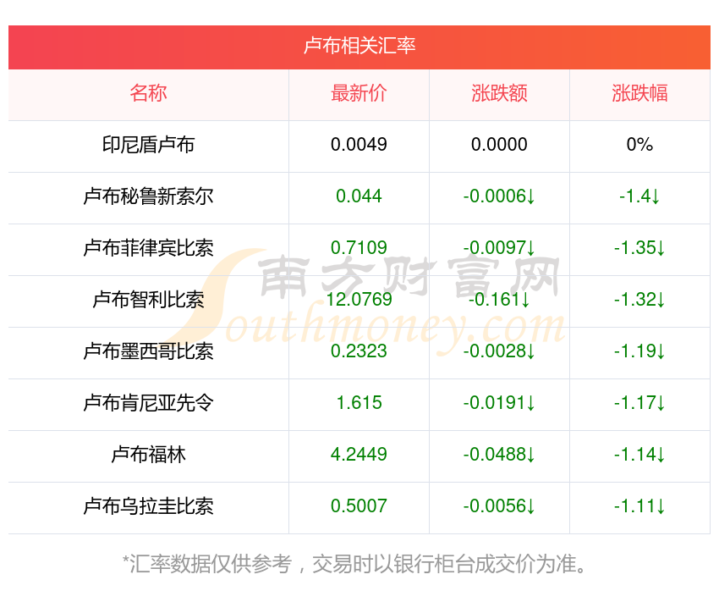Screen dimensions: 719x591
Task: Click the -0.0006↓ change amount
Action: 499,196
